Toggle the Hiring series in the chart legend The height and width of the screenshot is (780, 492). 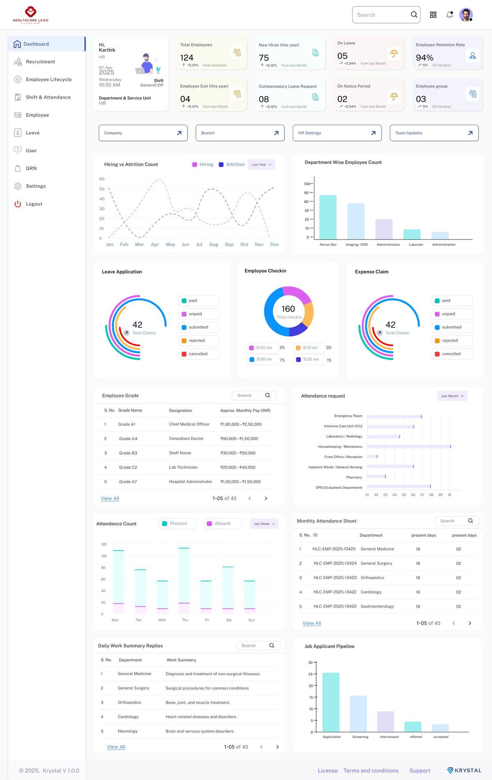tap(203, 164)
